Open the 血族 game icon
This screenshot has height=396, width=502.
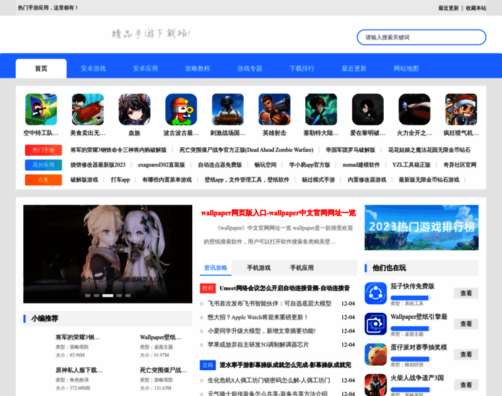click(135, 110)
